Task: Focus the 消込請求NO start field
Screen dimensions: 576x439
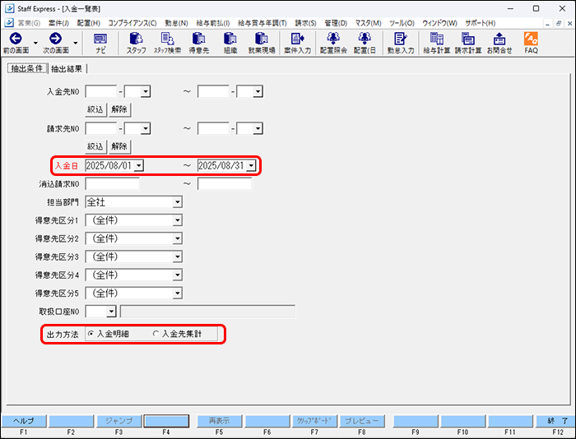Action: (113, 183)
